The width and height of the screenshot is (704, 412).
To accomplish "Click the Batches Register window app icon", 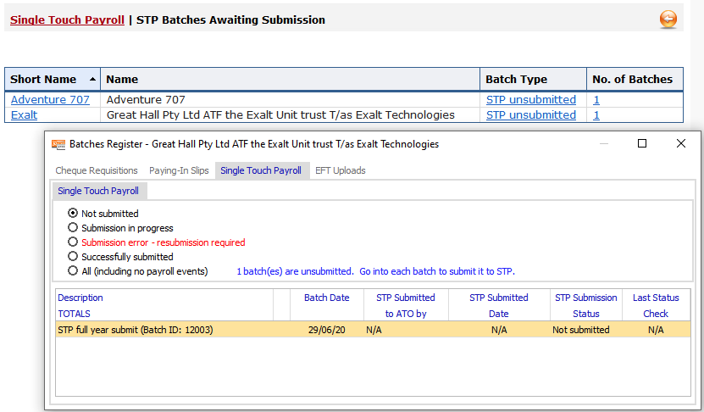I will click(x=58, y=144).
